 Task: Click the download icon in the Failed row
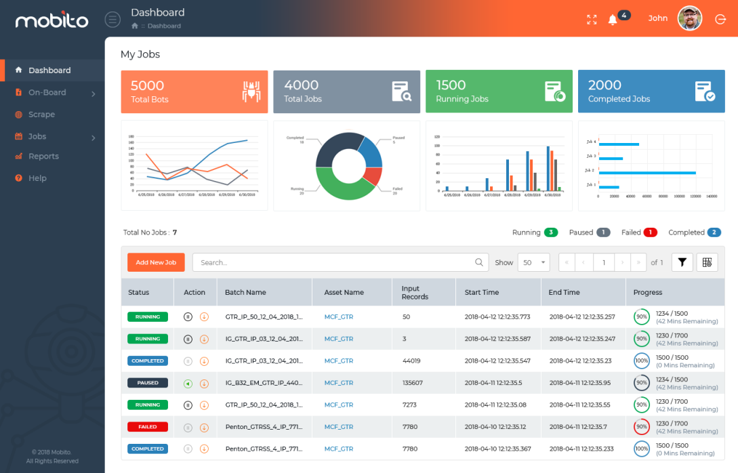tap(204, 427)
